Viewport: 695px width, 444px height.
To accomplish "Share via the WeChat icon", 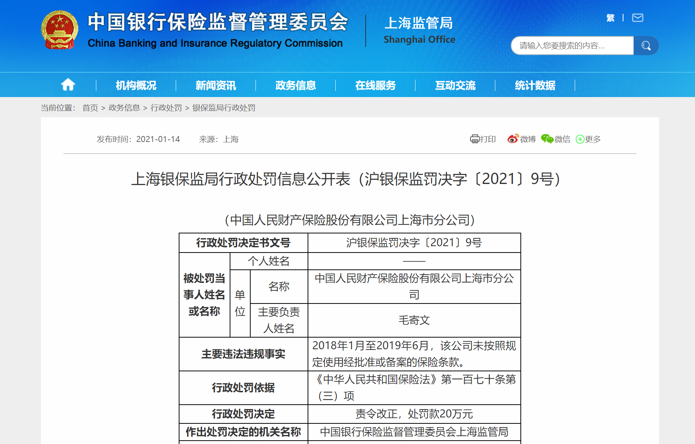I will [547, 139].
